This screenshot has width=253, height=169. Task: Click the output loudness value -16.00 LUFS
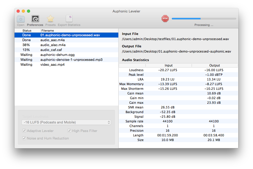(214, 70)
